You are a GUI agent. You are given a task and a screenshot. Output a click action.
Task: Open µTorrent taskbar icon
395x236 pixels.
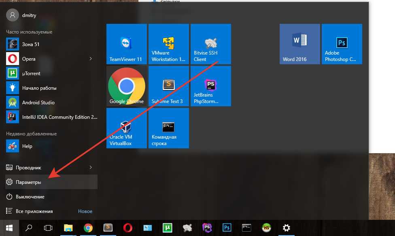pos(167,228)
